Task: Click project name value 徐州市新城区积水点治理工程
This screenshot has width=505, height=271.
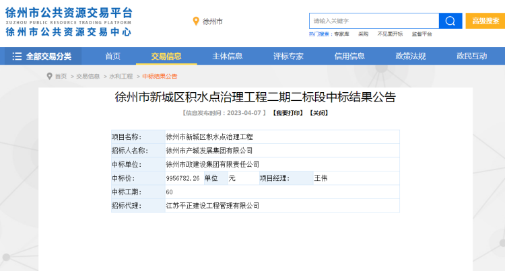Action: coord(209,137)
